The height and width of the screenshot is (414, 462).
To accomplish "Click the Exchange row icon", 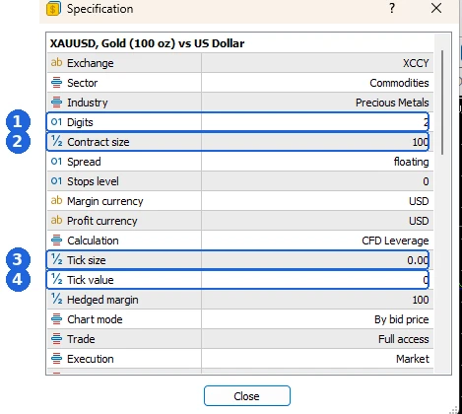I will click(x=56, y=62).
